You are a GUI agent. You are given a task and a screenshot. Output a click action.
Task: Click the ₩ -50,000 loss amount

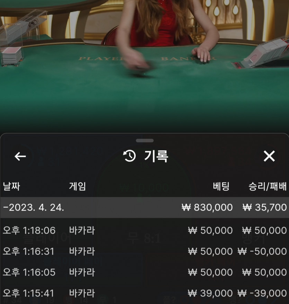tap(262, 252)
